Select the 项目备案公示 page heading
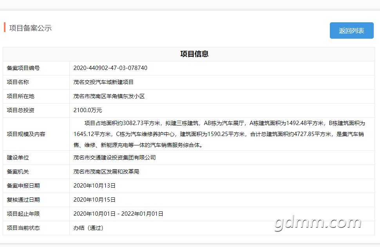The height and width of the screenshot is (247, 380). 30,28
